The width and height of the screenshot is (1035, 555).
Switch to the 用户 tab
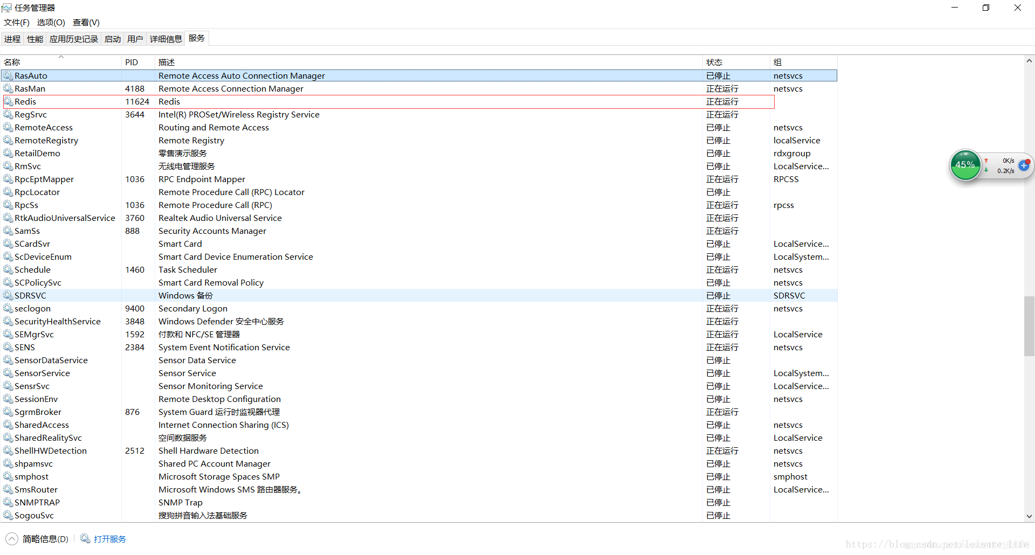pos(135,39)
